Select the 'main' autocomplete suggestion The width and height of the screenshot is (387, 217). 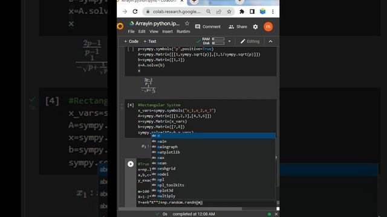click(213, 141)
